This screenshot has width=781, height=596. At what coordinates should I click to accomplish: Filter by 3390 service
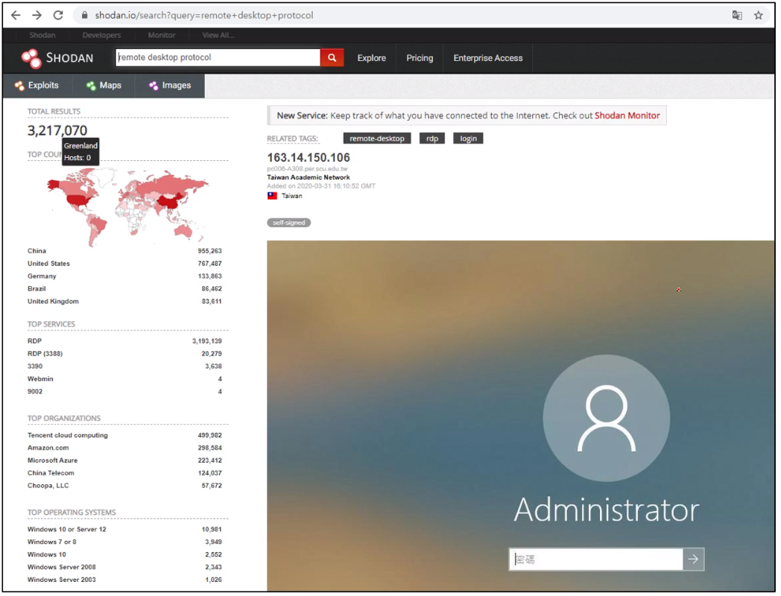click(35, 366)
